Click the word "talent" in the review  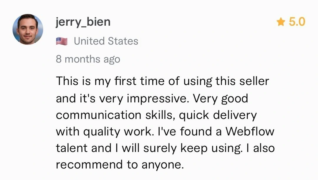pyautogui.click(x=72, y=148)
